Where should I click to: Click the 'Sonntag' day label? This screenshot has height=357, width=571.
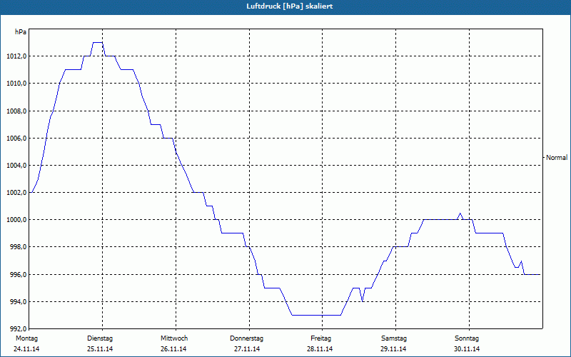point(467,338)
